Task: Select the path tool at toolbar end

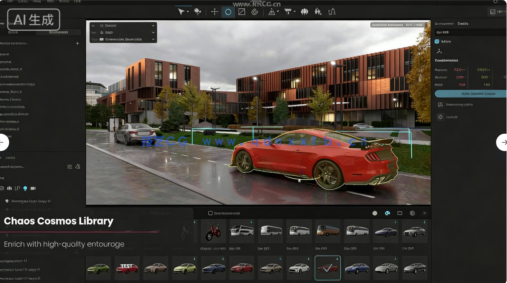Action: 332,12
